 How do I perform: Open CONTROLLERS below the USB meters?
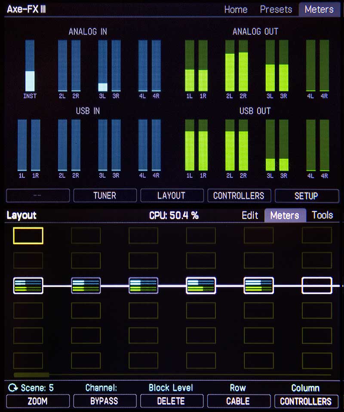[239, 196]
